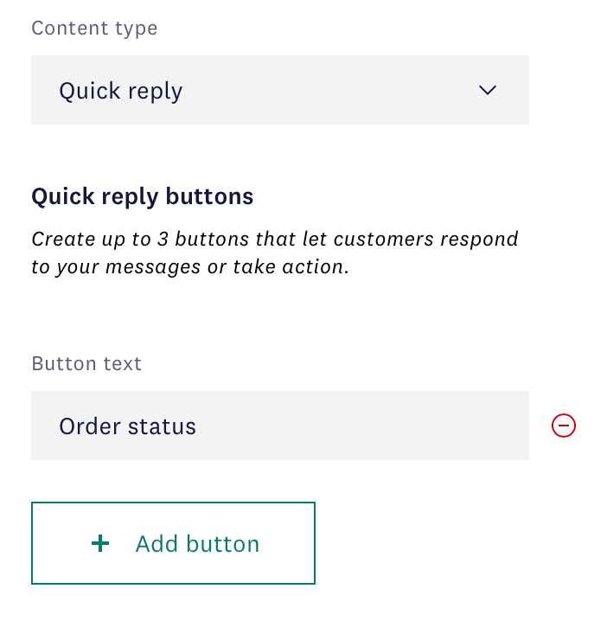Remove the Order status button with the red minus icon
Image resolution: width=607 pixels, height=621 pixels.
tap(564, 426)
